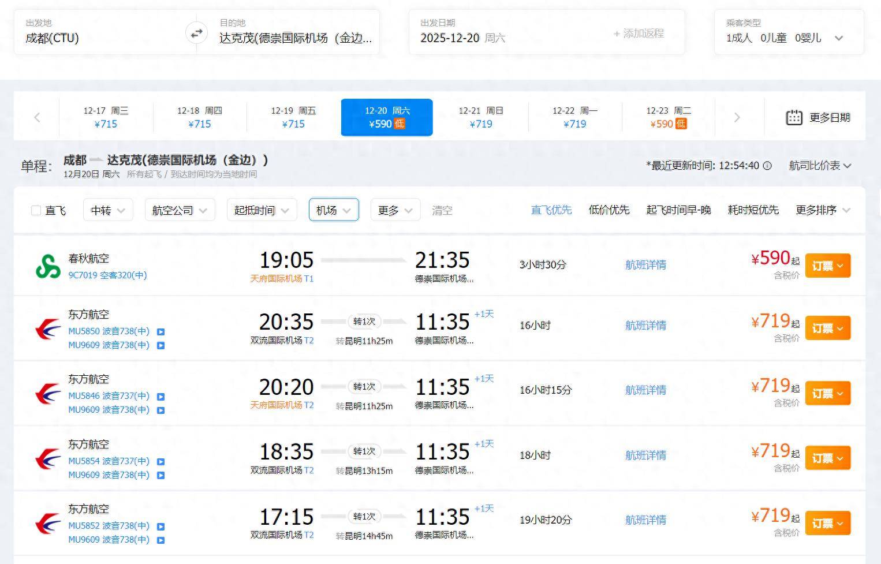Book the 17:15 flight with 订票
The image size is (881, 564).
[x=828, y=523]
